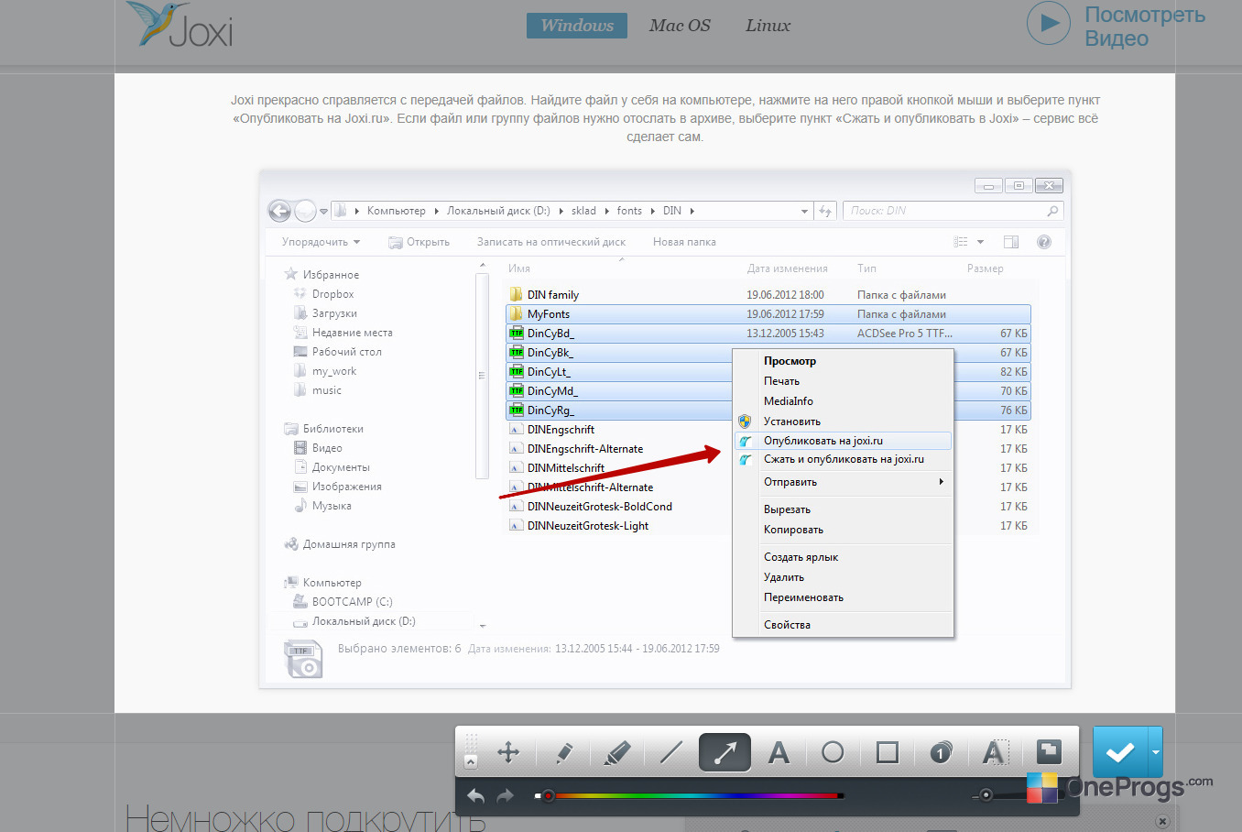Select the Ellipse shape tool
Screen dimensions: 1242x832
click(833, 752)
